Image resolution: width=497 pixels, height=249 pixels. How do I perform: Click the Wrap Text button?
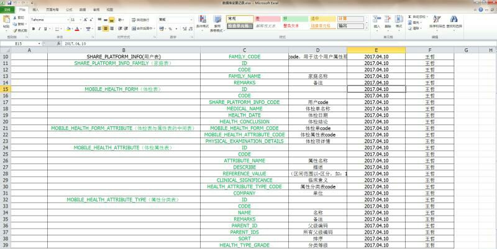click(141, 20)
